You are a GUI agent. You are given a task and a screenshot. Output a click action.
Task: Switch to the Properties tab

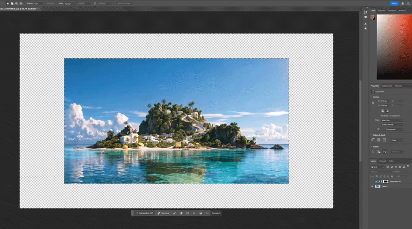(375, 86)
